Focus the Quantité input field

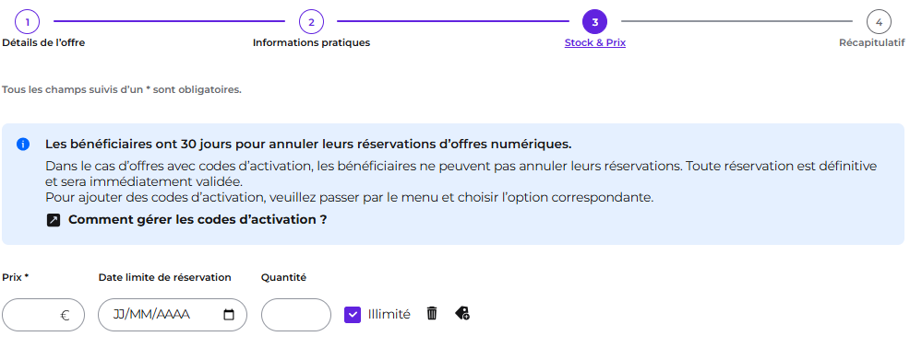click(296, 315)
